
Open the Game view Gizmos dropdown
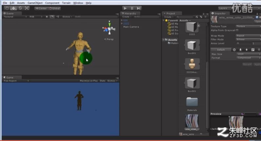(x=112, y=81)
